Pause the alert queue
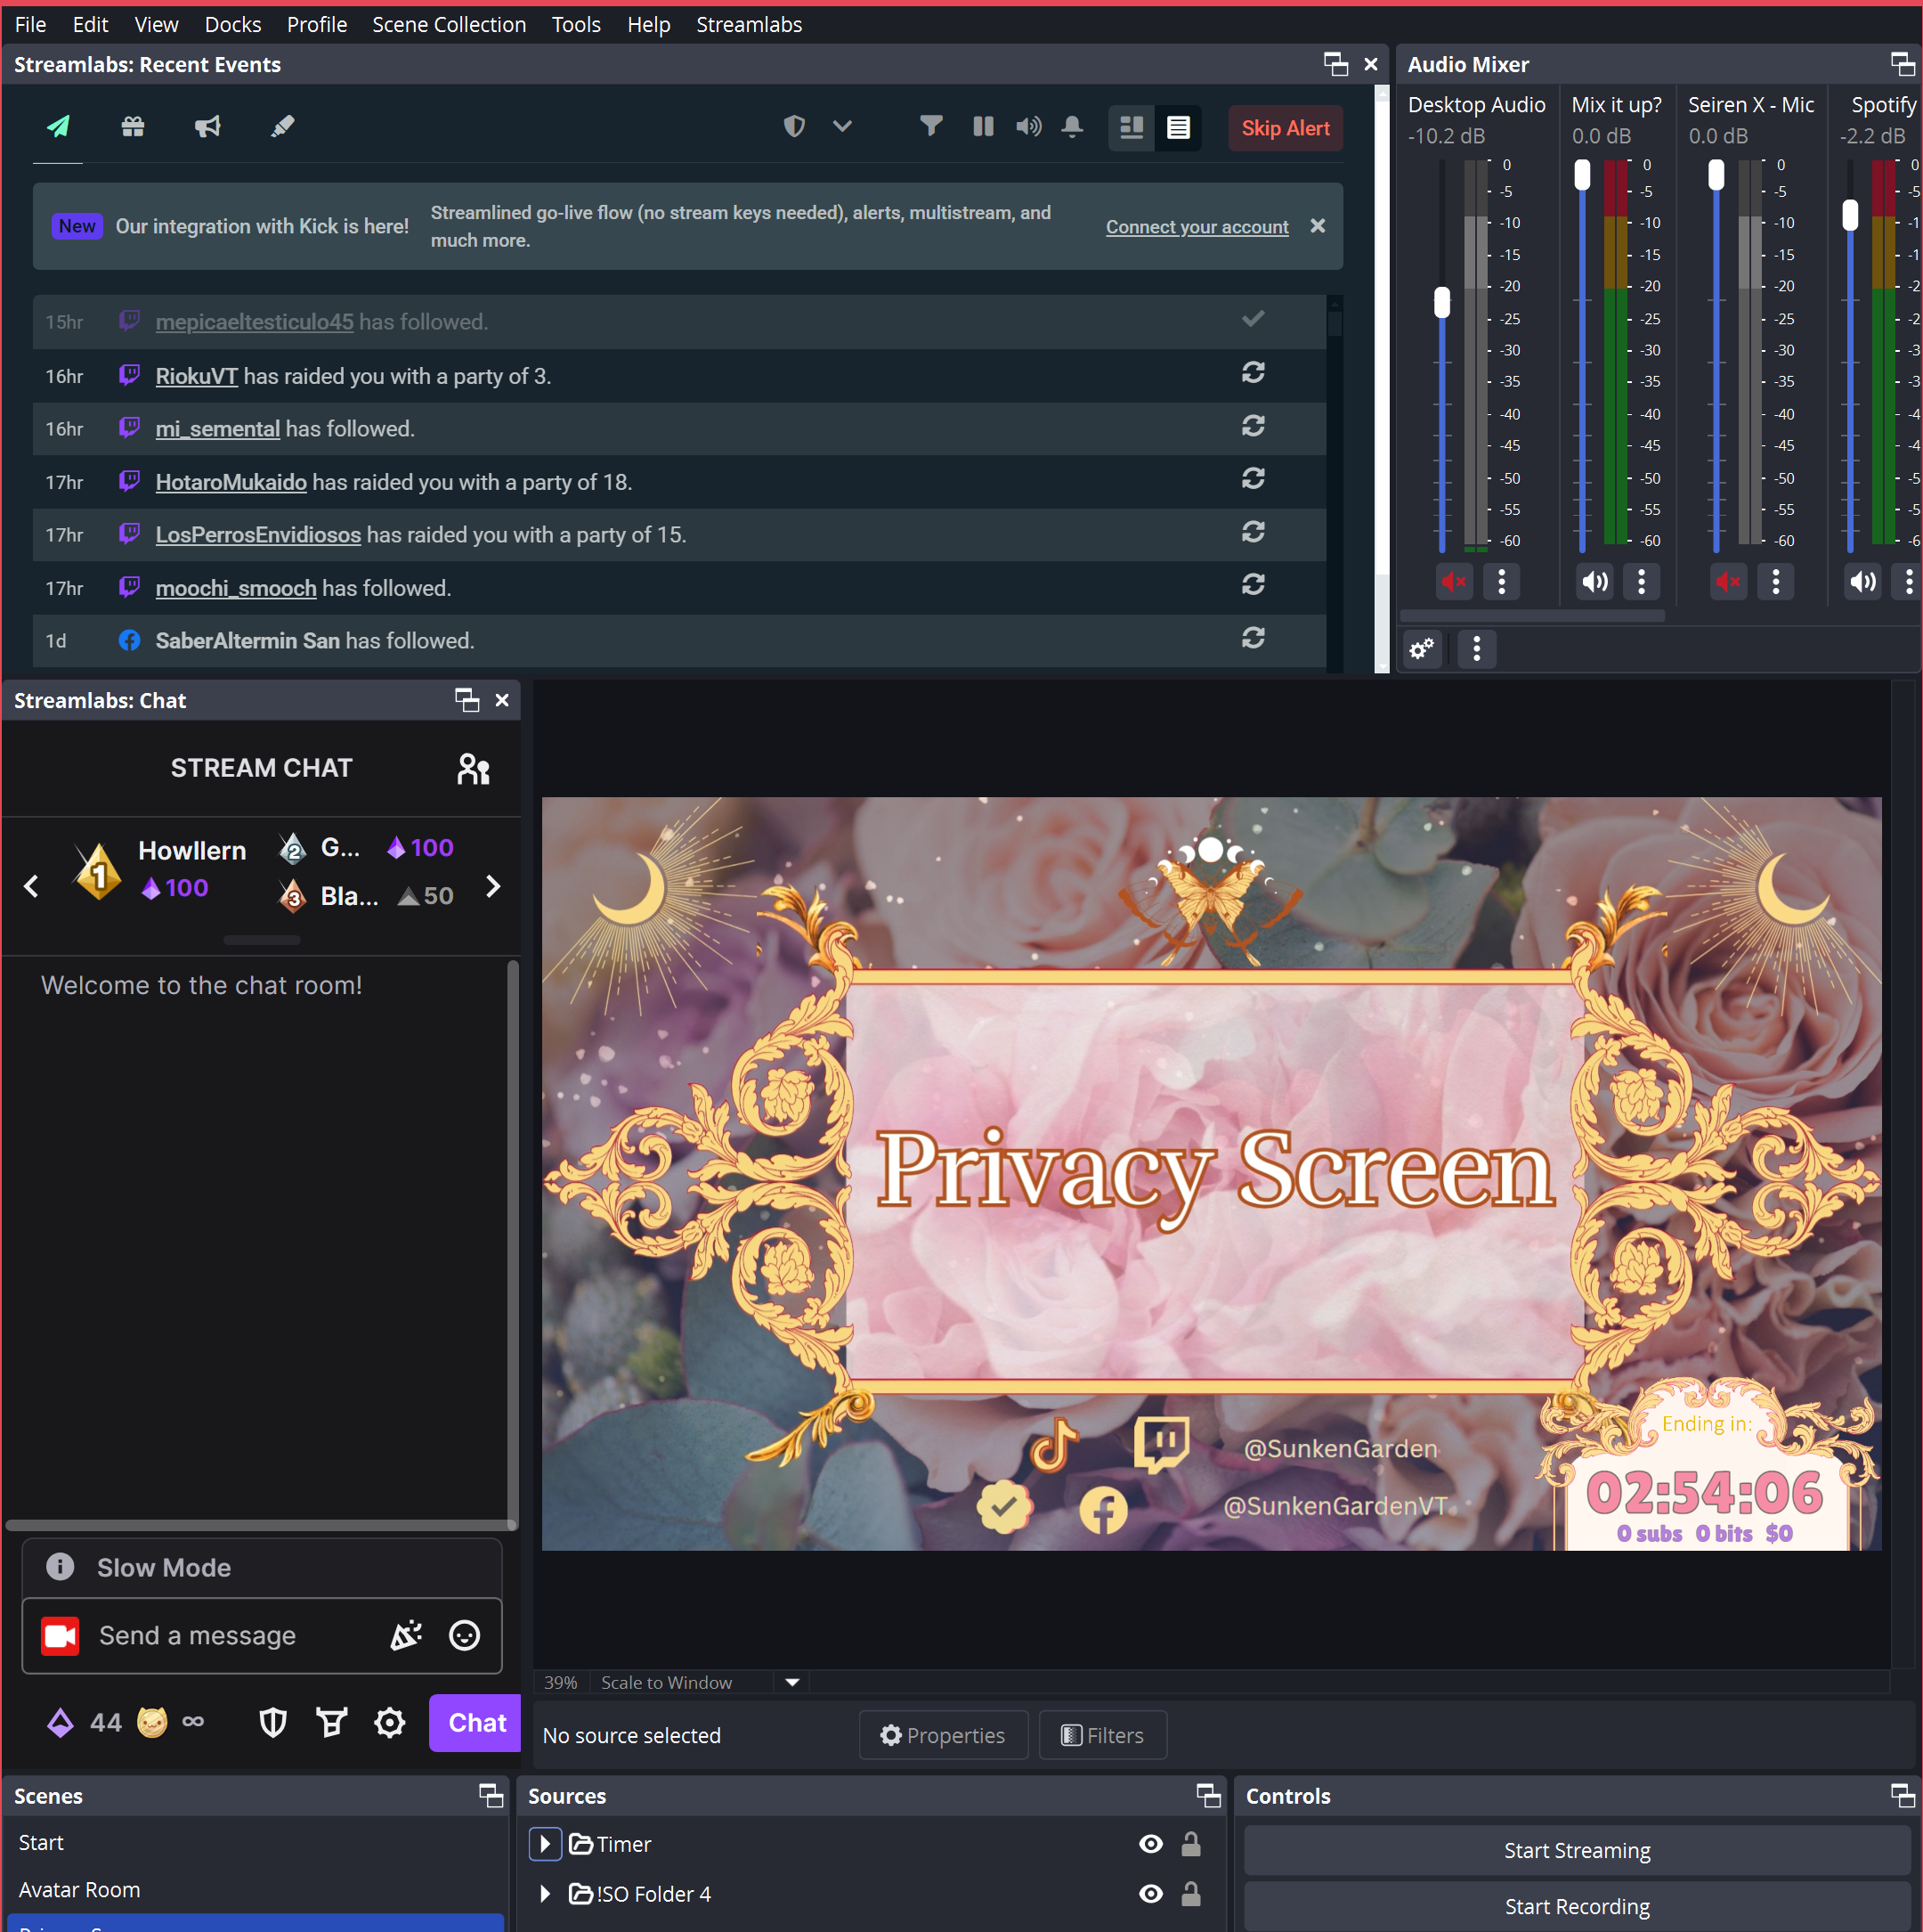Screen dimensions: 1923x1932 pos(983,127)
